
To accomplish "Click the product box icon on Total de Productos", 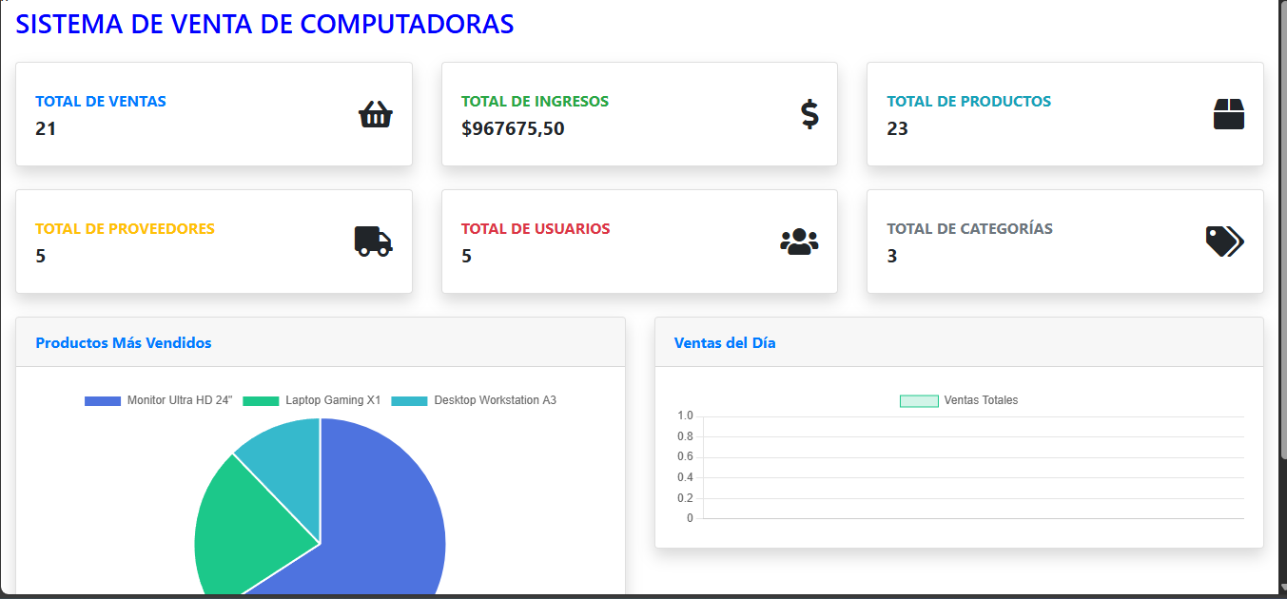I will (x=1232, y=114).
